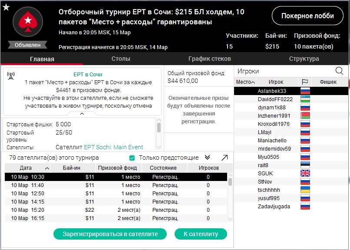350x250 pixels.
Task: Sort players by country flag column
Action: pyautogui.click(x=305, y=82)
